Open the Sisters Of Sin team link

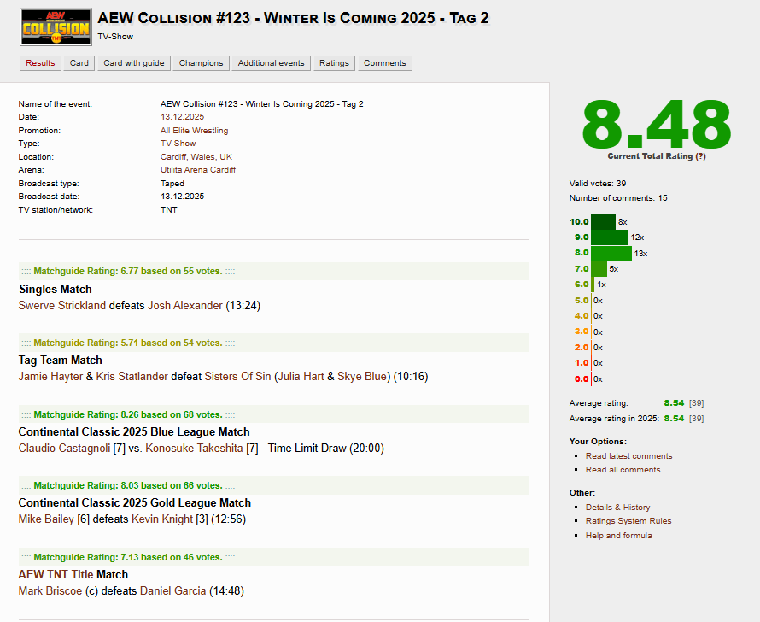coord(237,376)
